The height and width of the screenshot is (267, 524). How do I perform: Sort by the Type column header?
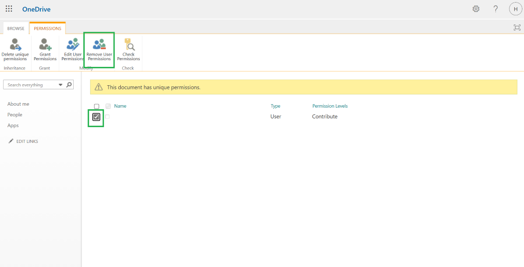tap(275, 106)
